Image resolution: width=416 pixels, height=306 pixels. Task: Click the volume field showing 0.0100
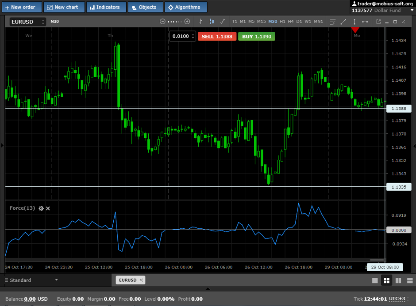181,36
